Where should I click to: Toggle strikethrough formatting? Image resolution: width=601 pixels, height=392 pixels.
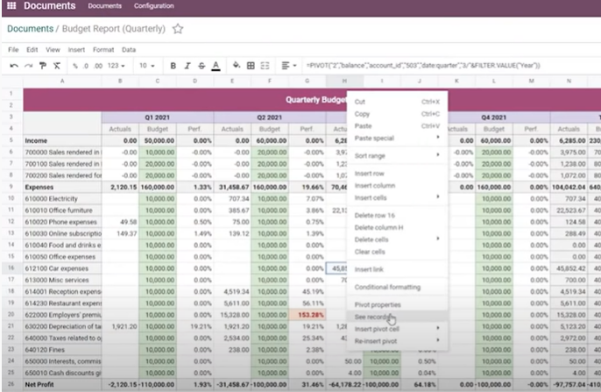click(x=202, y=66)
